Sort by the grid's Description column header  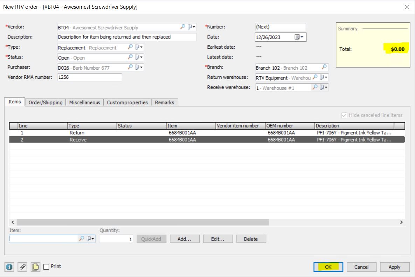click(354, 126)
